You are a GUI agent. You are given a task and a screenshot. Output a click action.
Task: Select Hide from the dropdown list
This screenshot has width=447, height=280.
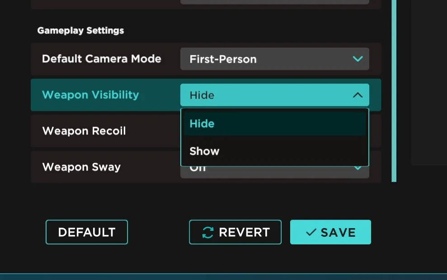(x=274, y=124)
